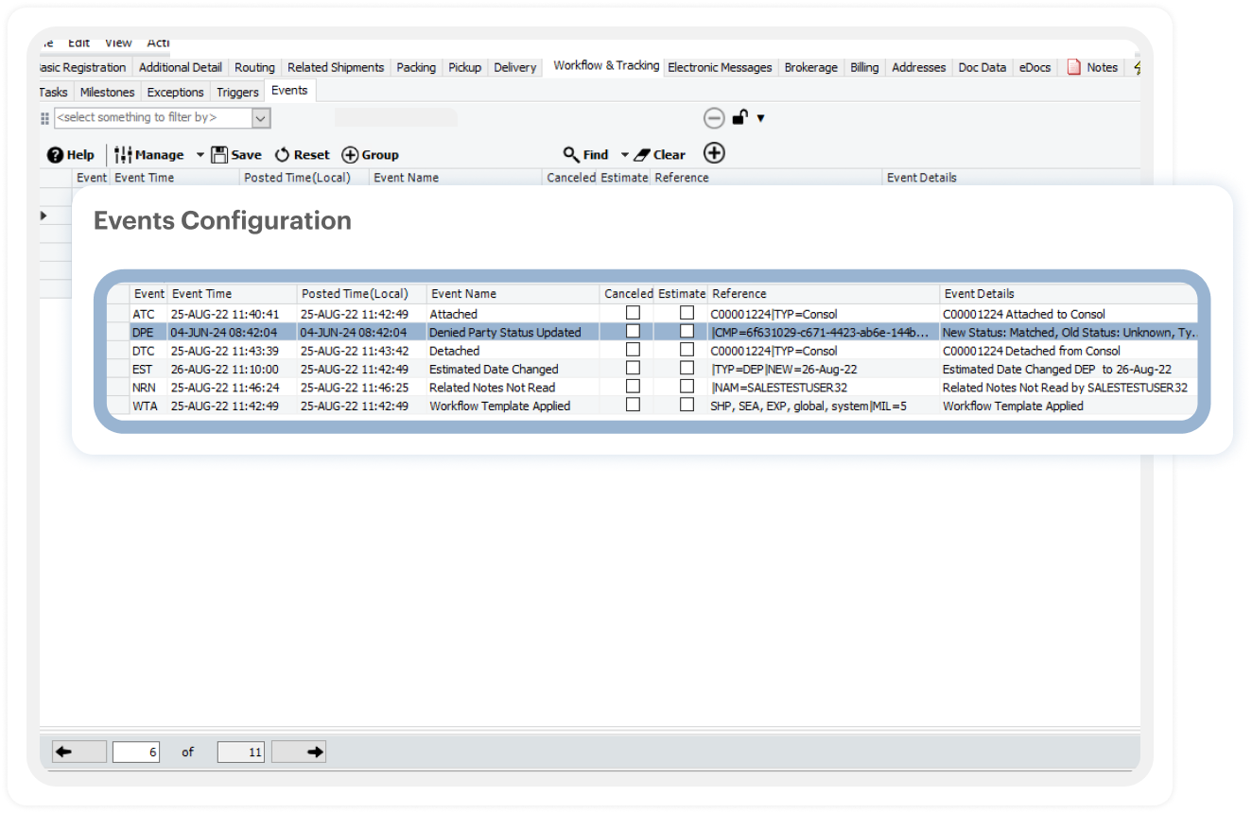1252x813 pixels.
Task: Expand the Find dropdown arrow
Action: 624,155
